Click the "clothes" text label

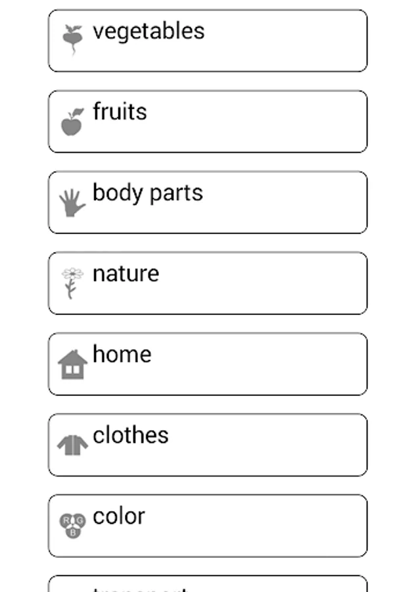(130, 435)
